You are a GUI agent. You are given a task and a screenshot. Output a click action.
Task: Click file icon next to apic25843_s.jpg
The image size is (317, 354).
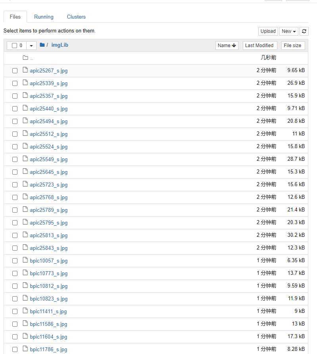tap(25, 247)
